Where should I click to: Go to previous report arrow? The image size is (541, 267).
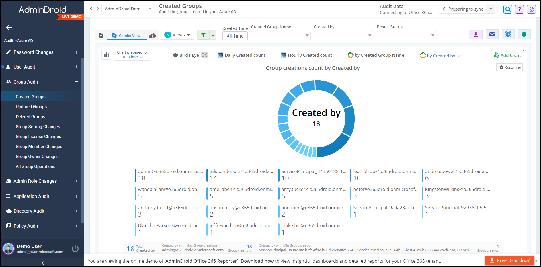[x=91, y=9]
